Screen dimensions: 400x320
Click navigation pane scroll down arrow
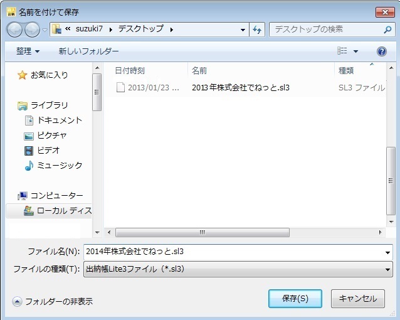click(x=97, y=232)
